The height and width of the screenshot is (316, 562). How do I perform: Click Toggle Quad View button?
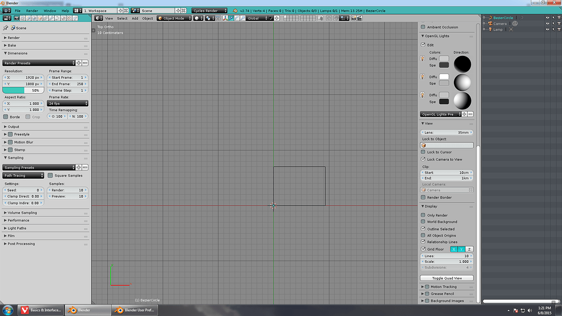tap(447, 278)
